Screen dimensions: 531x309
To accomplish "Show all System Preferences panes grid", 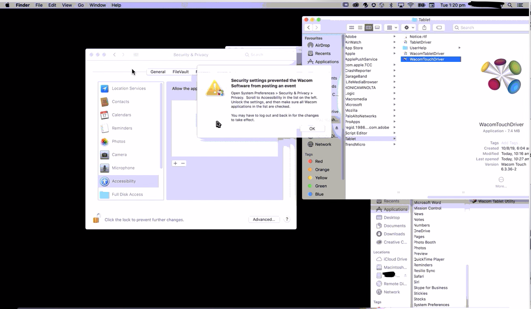I will pos(136,55).
